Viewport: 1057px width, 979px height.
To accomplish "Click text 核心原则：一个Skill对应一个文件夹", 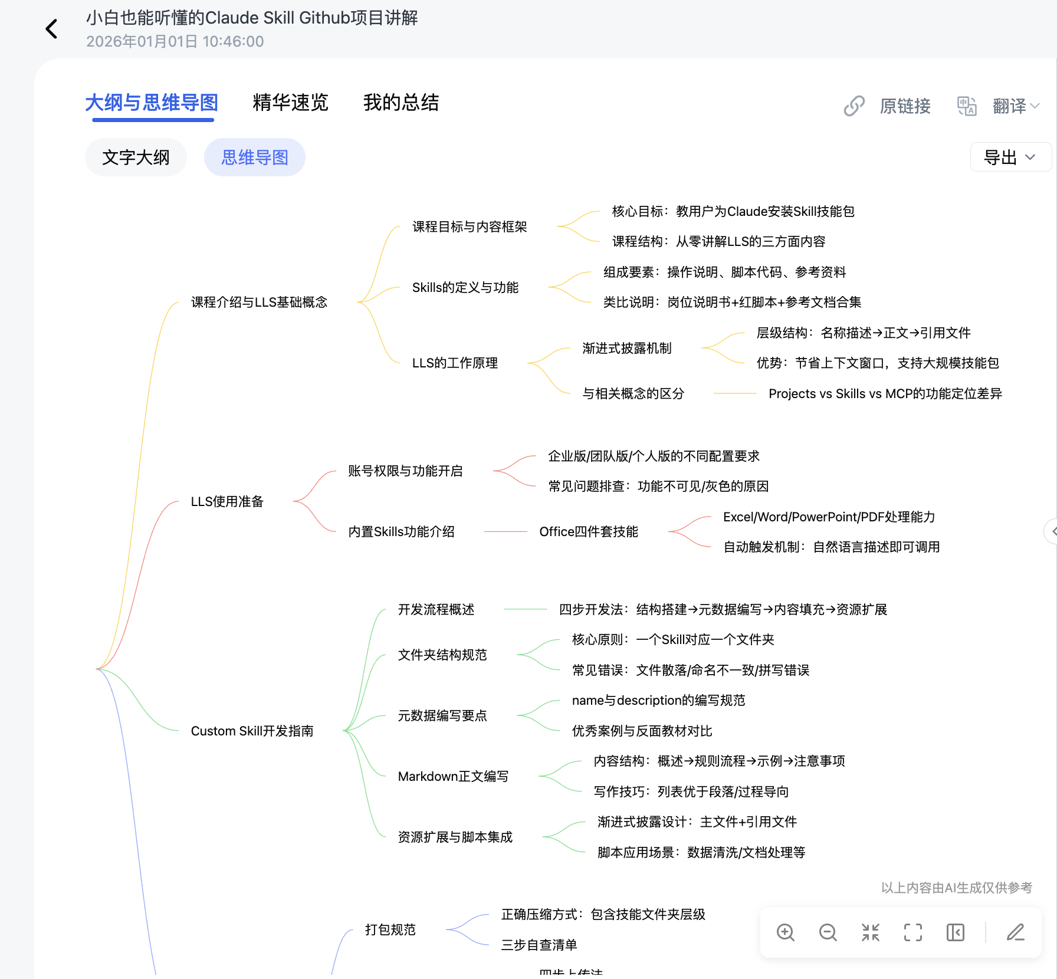I will (x=673, y=639).
